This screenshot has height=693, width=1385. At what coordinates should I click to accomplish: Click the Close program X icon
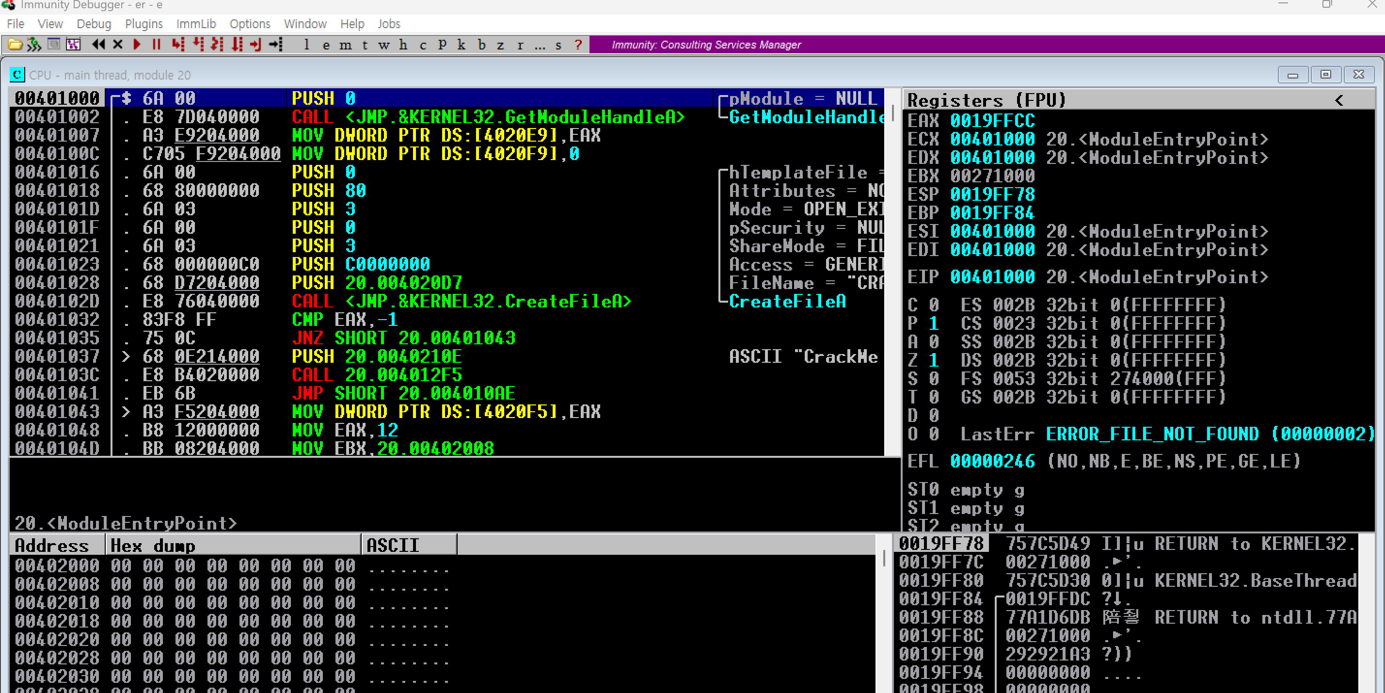click(x=118, y=45)
